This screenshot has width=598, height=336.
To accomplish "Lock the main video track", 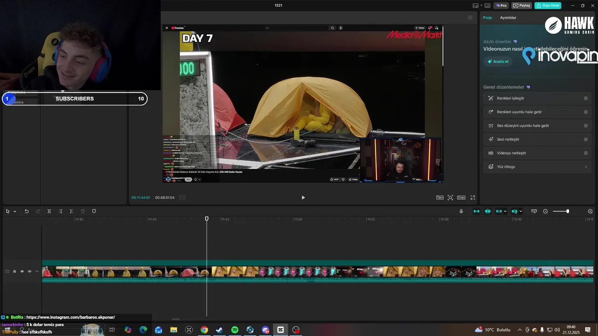I will pyautogui.click(x=14, y=271).
